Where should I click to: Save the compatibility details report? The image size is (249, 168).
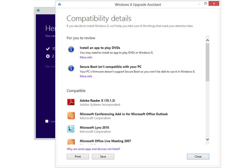[x=103, y=156]
